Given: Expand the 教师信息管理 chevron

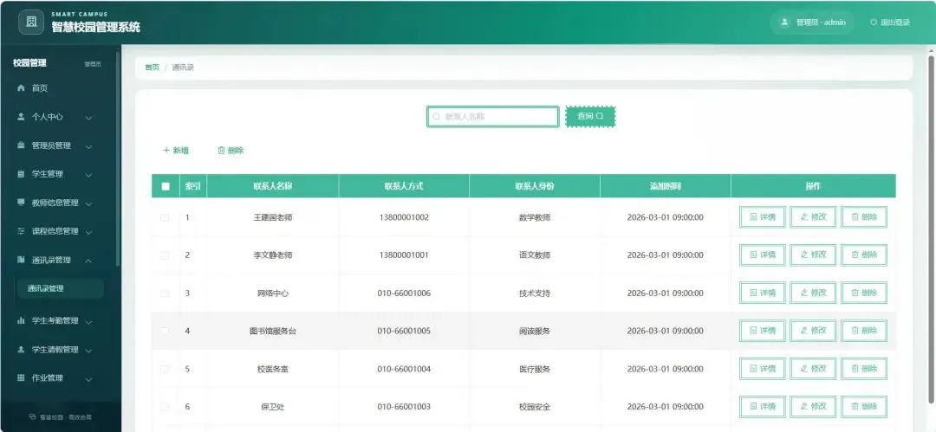Looking at the screenshot, I should [88, 203].
